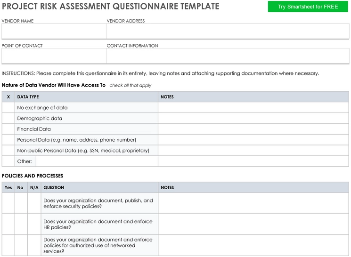Click the CONTACT INFORMATION label
This screenshot has height=257, width=351.
pyautogui.click(x=132, y=46)
